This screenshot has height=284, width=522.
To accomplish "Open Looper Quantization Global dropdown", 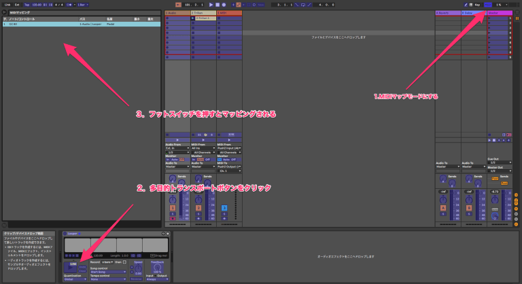I will [x=75, y=279].
